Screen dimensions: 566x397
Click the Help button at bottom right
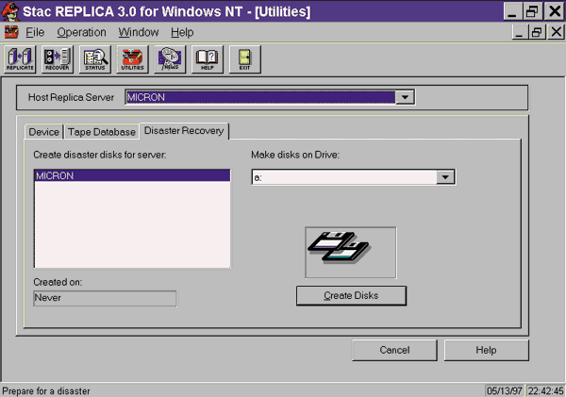click(x=486, y=350)
